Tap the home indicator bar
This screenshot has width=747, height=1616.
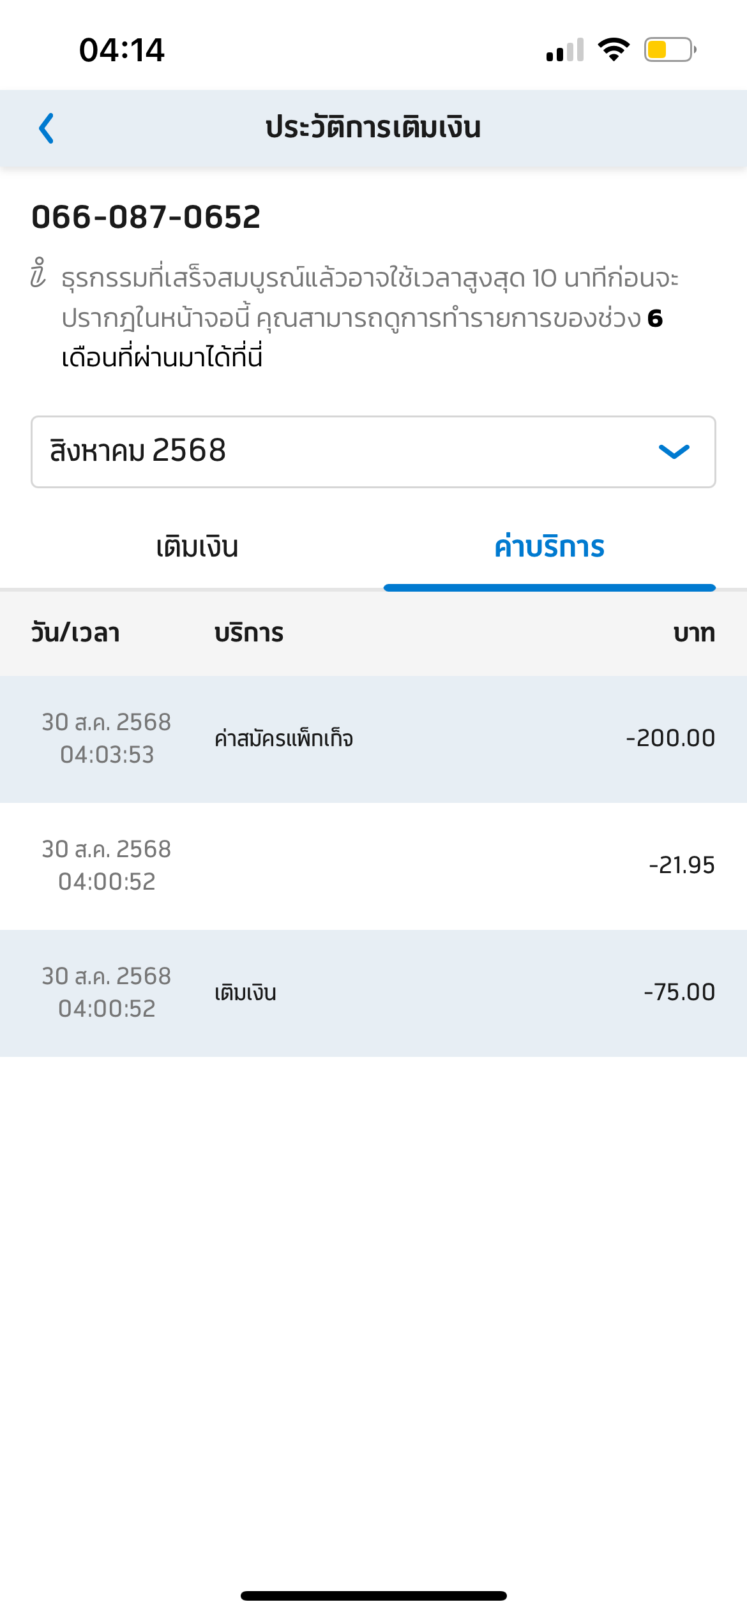[x=373, y=1596]
